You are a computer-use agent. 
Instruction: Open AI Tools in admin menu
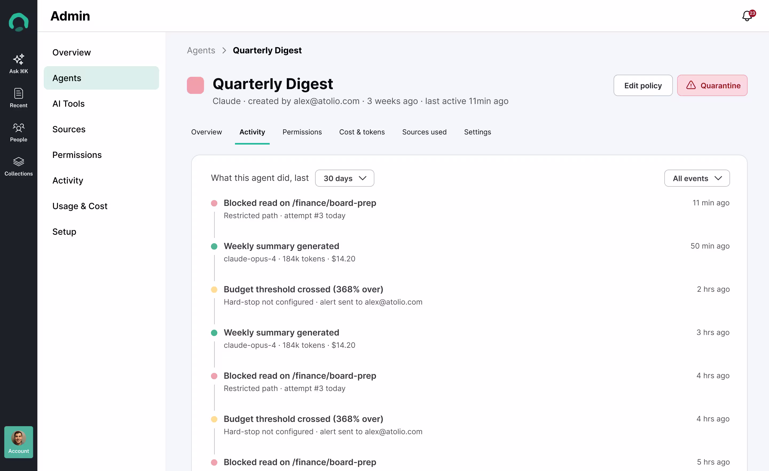pos(101,103)
